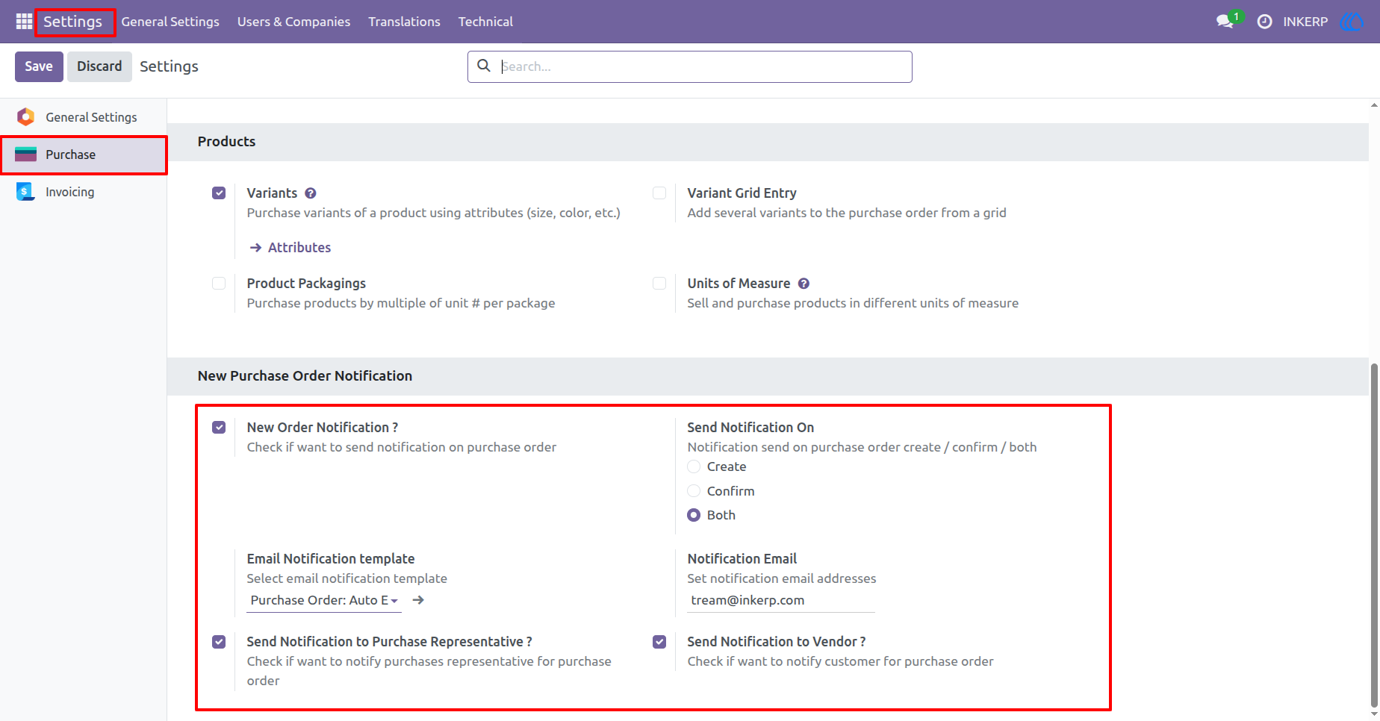1380x721 pixels.
Task: Click the INKERP company name
Action: click(x=1305, y=22)
